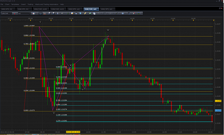Select the red eraser tool
This screenshot has height=135, width=224.
tap(134, 13)
